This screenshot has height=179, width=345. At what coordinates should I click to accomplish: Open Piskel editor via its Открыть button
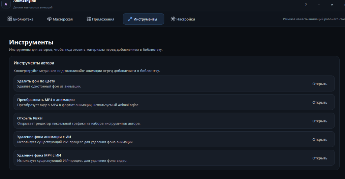tap(320, 121)
